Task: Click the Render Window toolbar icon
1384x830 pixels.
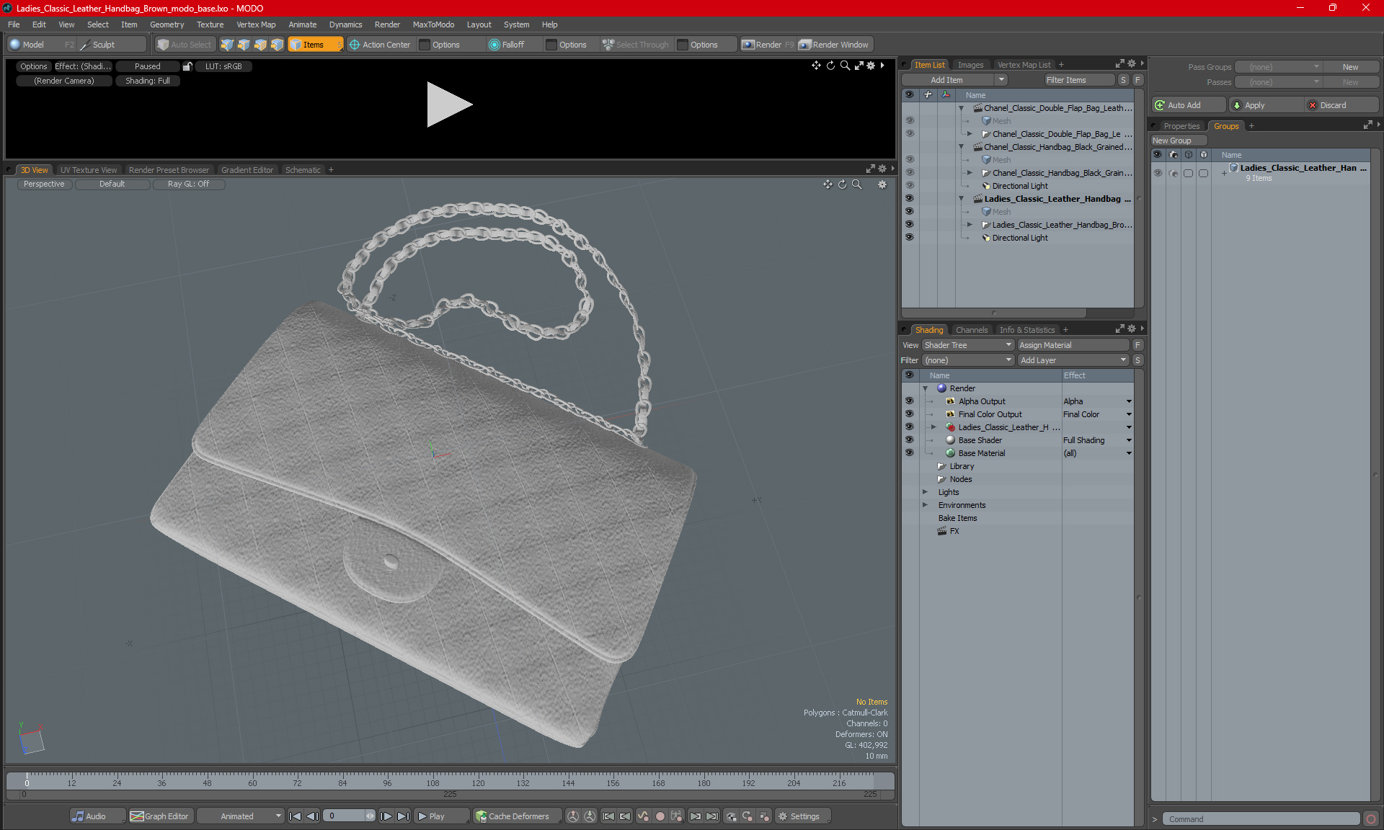Action: click(x=805, y=45)
